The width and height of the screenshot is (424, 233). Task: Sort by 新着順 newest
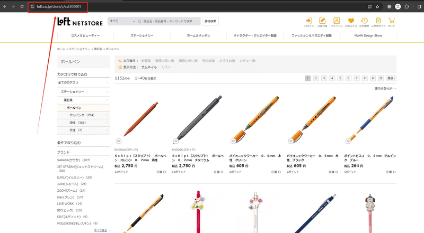[x=146, y=61]
